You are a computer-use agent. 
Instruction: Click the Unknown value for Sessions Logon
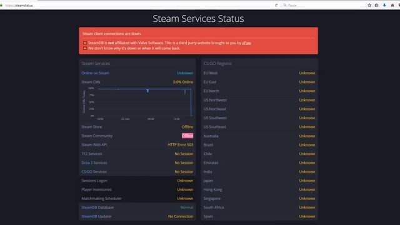[185, 181]
